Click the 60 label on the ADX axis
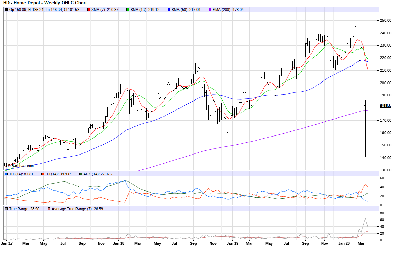Viewport: 393px width, 254px height. [x=382, y=178]
